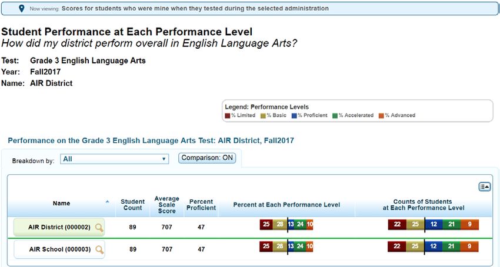Click the location pin icon in the Now viewing bar
The image size is (500, 267).
21,9
